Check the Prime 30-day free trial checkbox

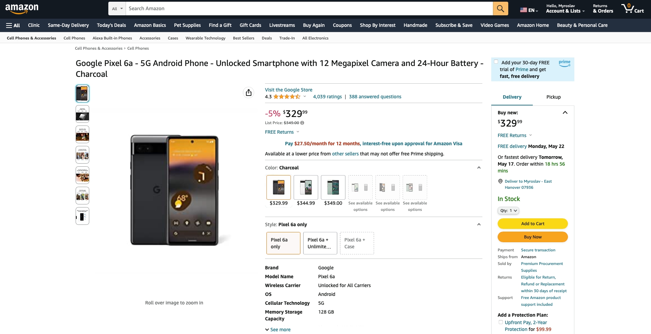pos(496,62)
